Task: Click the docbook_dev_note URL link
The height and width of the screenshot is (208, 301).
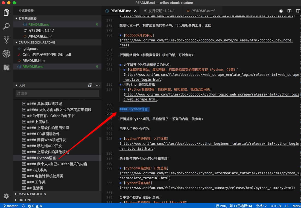Action: point(207,40)
